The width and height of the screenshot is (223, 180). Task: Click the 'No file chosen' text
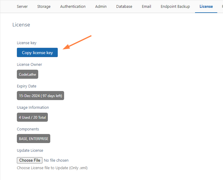[56, 160]
